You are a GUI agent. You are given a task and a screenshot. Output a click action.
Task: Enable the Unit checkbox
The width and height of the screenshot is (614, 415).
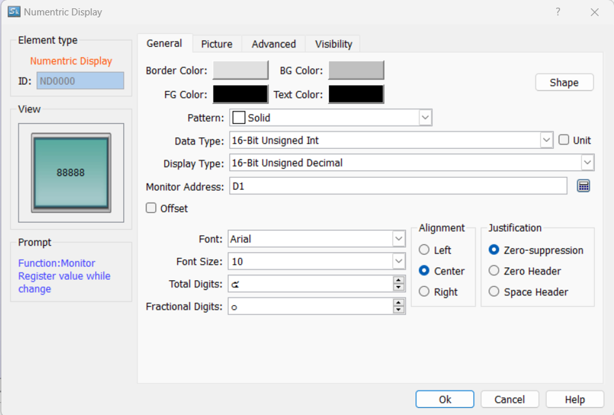point(564,140)
